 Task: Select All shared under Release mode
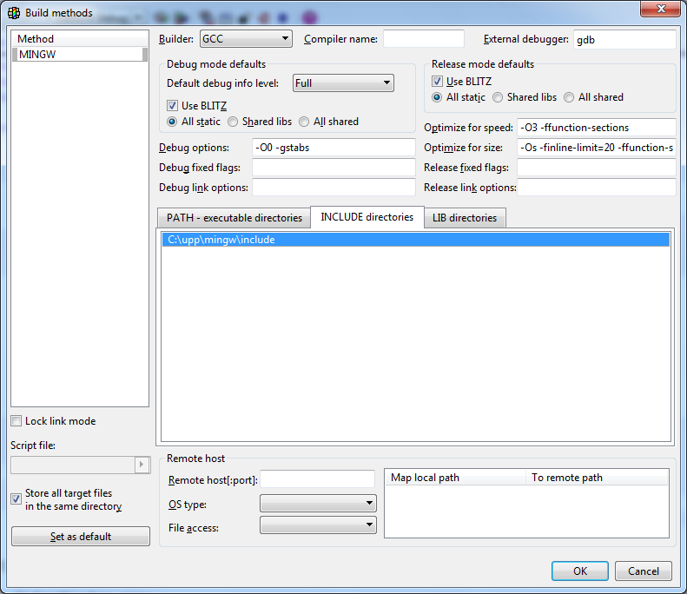click(x=570, y=97)
